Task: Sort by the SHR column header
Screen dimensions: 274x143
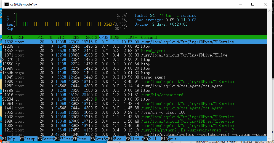Action: [x=89, y=37]
